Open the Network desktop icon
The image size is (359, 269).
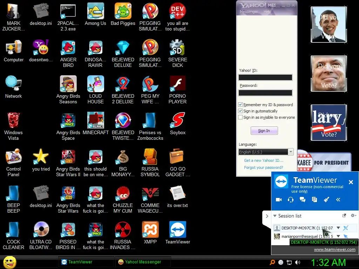click(x=14, y=87)
